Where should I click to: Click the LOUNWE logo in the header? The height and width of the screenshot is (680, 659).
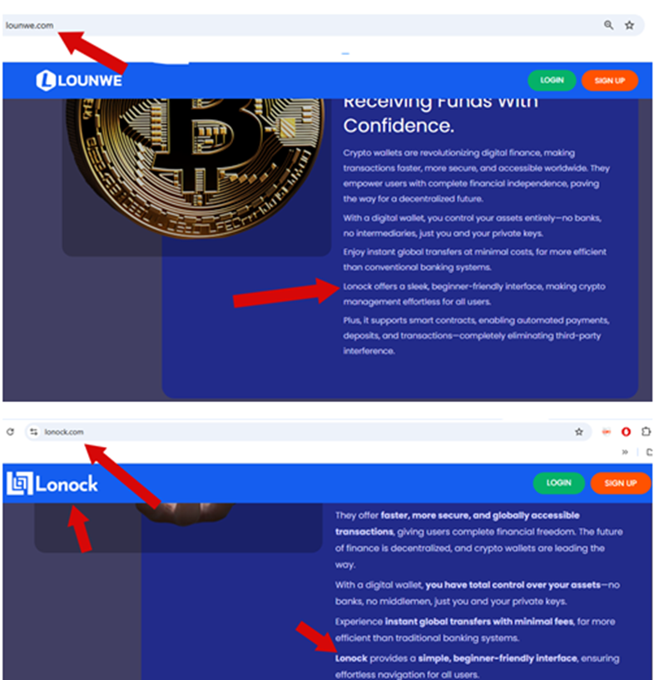pyautogui.click(x=79, y=81)
